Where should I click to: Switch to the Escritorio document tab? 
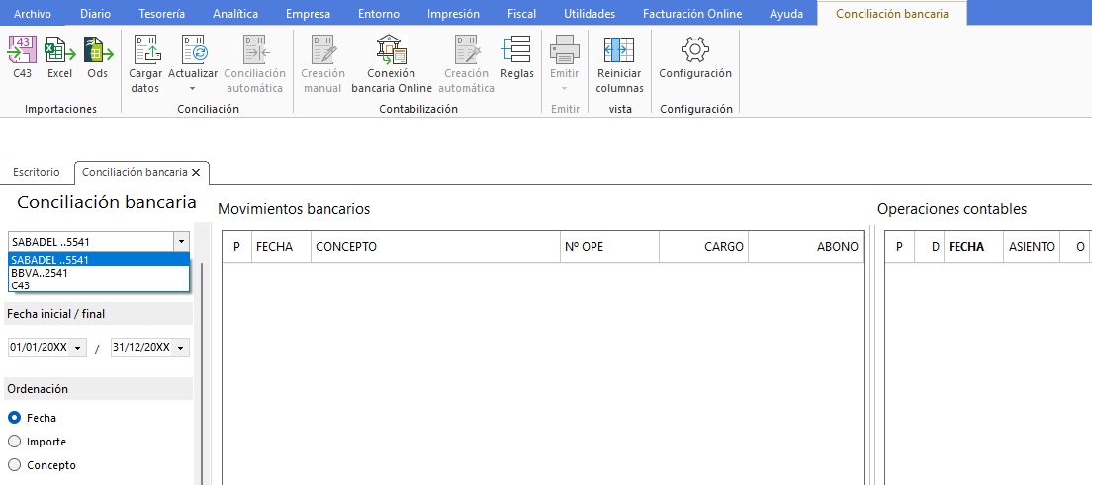pyautogui.click(x=37, y=172)
